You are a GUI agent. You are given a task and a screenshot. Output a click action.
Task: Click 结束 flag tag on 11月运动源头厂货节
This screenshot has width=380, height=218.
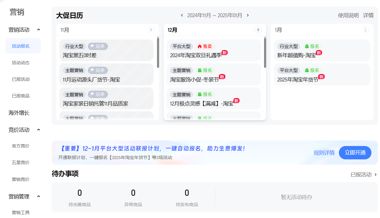[98, 70]
